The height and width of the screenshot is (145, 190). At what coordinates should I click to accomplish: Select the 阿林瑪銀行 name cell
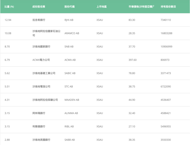[x=39, y=113]
